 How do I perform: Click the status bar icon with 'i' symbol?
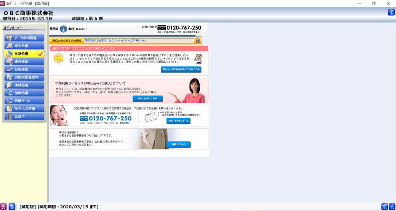tap(392, 207)
